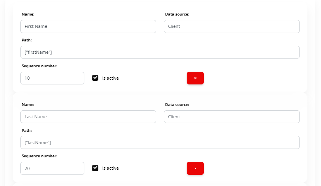Click the Name field containing First Name
The image size is (321, 186).
[88, 27]
